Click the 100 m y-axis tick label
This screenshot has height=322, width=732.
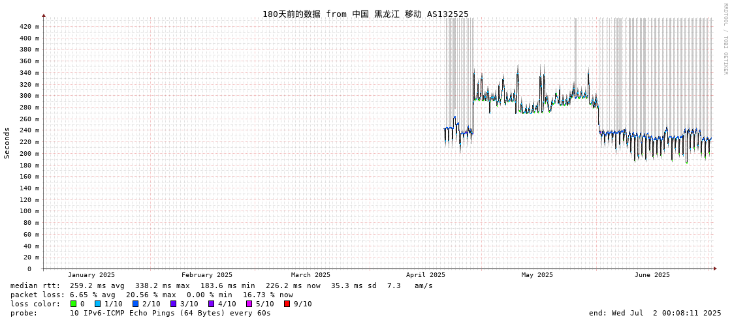point(30,211)
